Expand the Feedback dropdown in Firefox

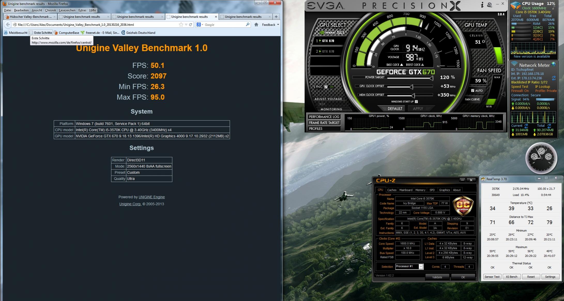[278, 25]
